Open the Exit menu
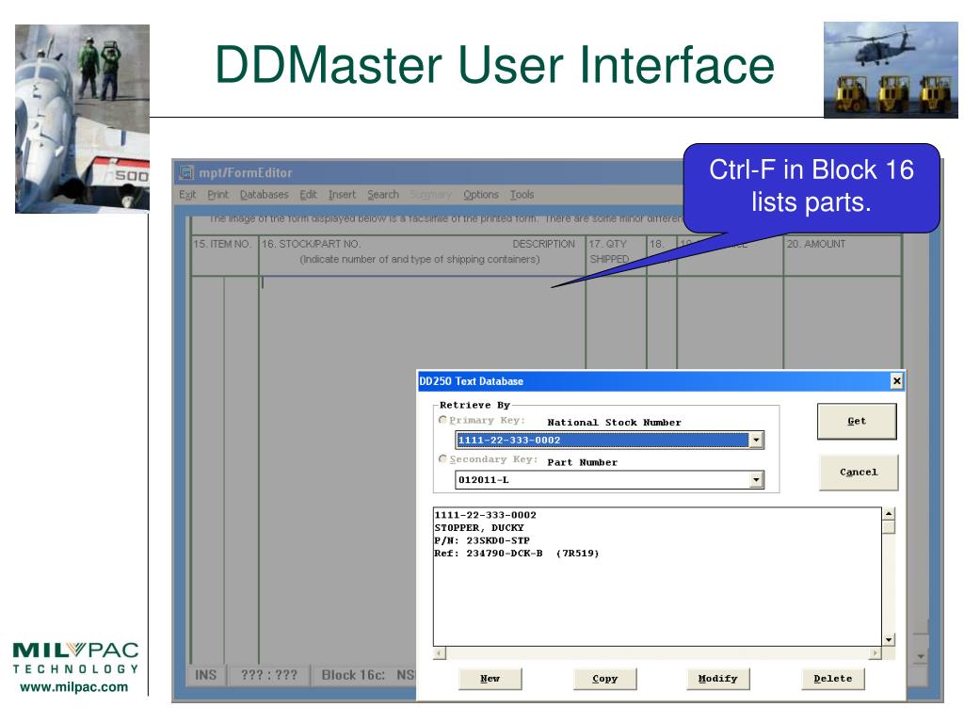This screenshot has height=723, width=964. 187,195
